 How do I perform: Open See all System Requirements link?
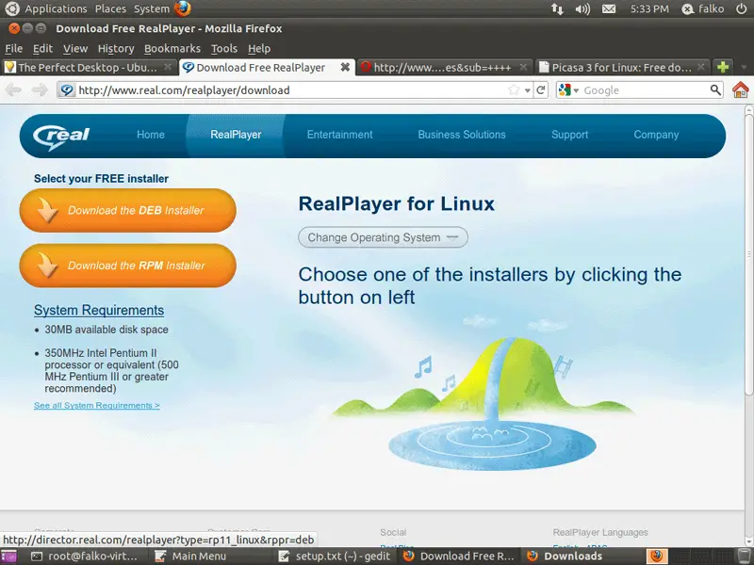(97, 406)
